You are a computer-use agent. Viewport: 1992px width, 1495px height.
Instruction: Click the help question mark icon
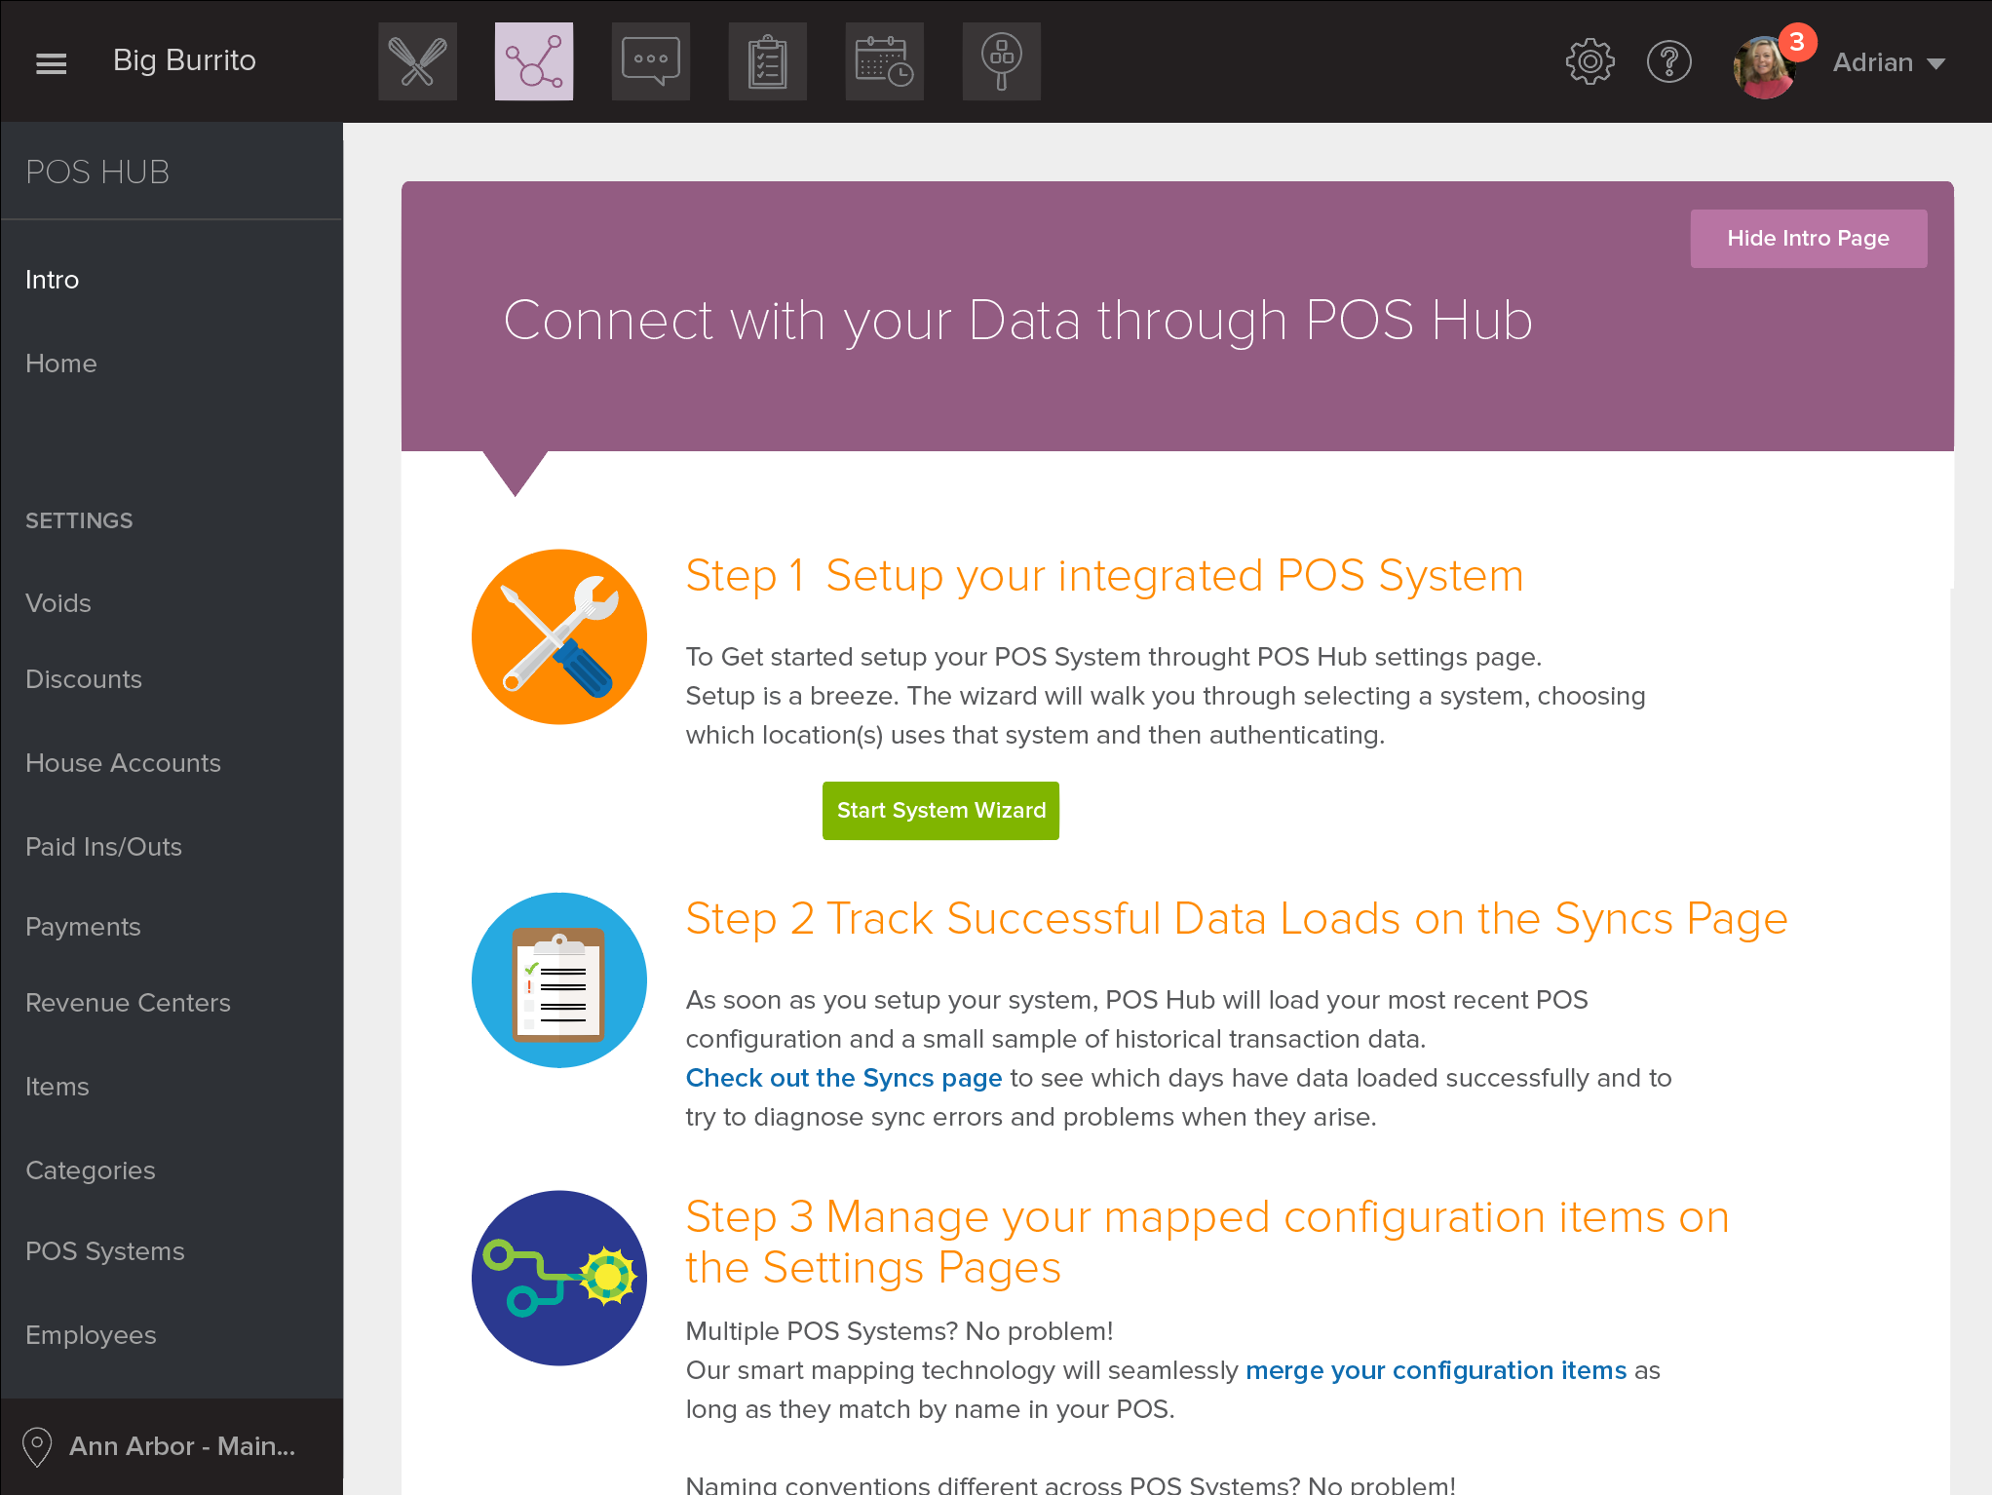point(1668,62)
